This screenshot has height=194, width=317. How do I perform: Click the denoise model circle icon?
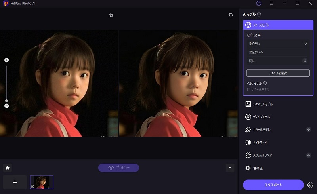coord(248,117)
